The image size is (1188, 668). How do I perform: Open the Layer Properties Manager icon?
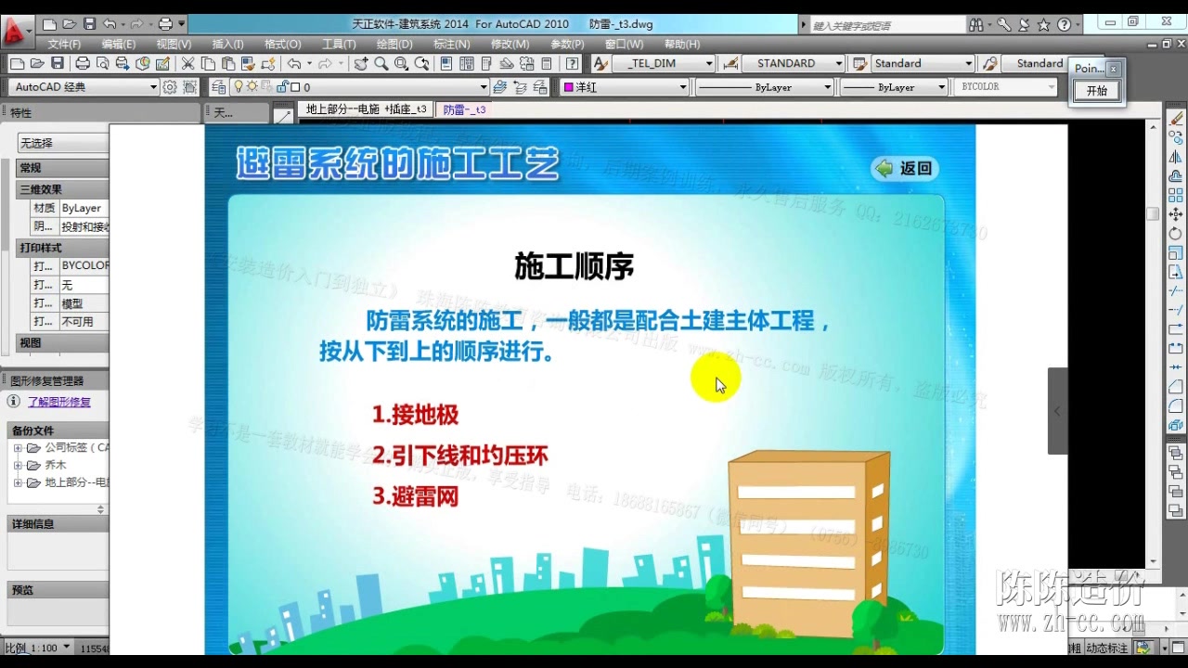click(x=218, y=87)
